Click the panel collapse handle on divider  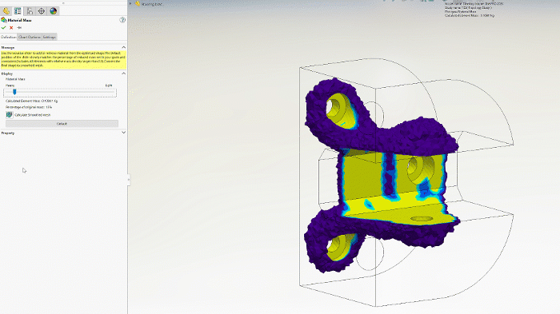click(x=129, y=180)
